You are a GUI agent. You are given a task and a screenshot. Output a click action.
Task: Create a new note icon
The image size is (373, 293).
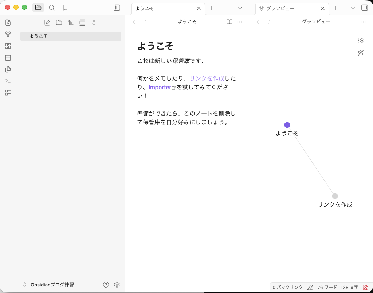pos(47,23)
